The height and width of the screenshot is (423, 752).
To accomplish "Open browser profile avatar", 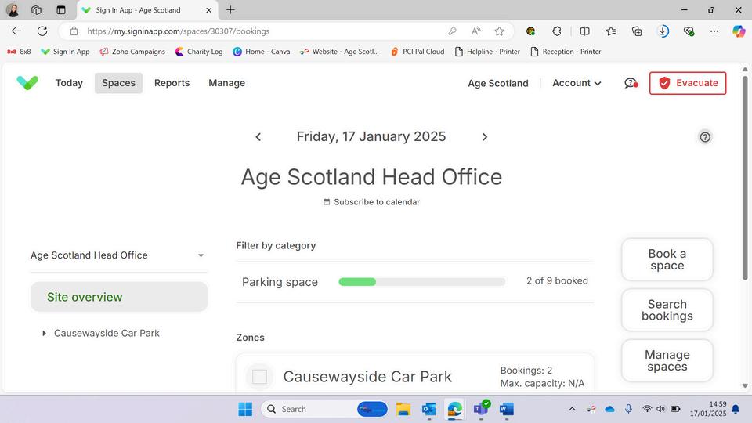I will coord(13,9).
